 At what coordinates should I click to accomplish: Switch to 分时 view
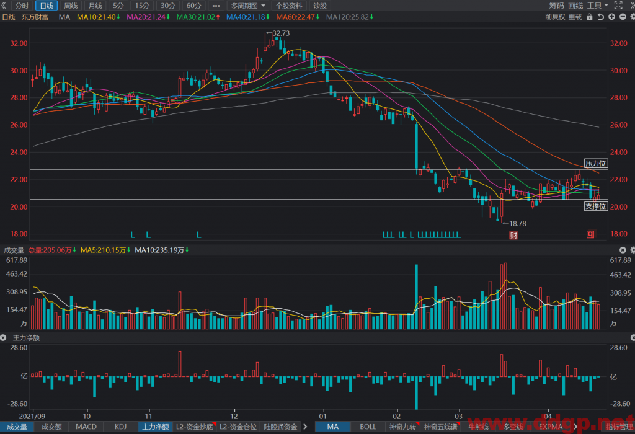(22, 6)
